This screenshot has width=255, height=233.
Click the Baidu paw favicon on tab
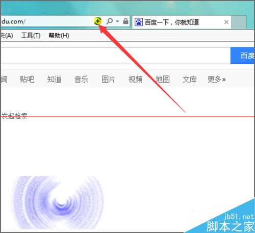point(139,22)
